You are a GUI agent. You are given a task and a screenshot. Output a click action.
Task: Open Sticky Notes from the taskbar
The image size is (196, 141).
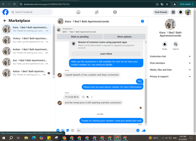click(49, 138)
